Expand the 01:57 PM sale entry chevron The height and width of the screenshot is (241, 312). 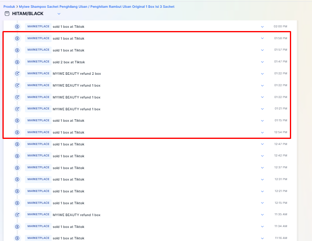point(262,50)
